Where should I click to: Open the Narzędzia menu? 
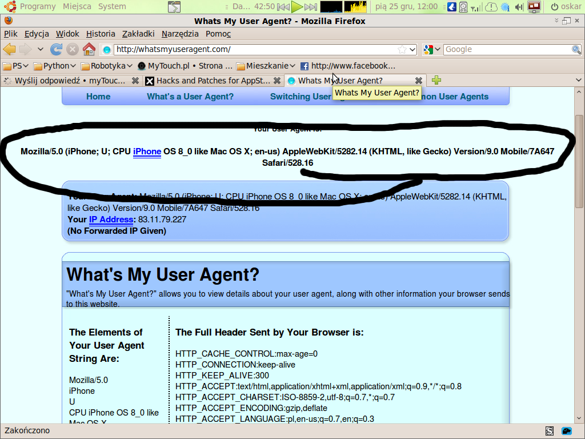[180, 34]
